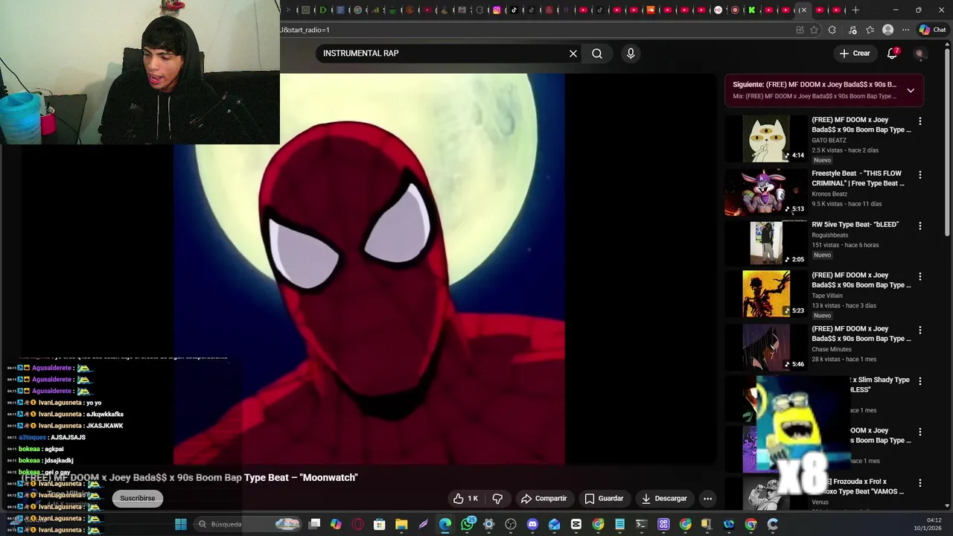Open Discord from the taskbar
Screen dimensions: 953x536
532,524
